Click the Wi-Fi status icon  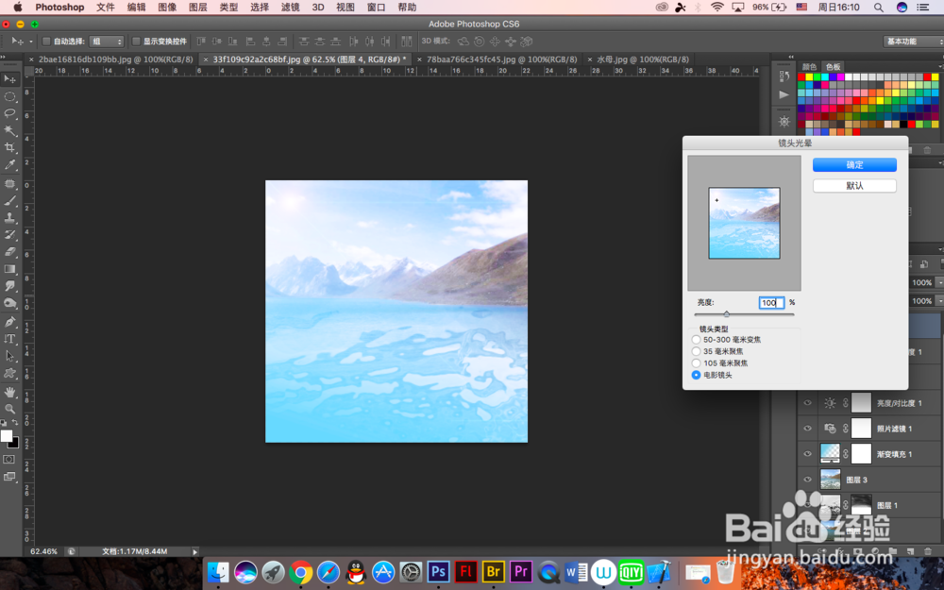(x=717, y=8)
